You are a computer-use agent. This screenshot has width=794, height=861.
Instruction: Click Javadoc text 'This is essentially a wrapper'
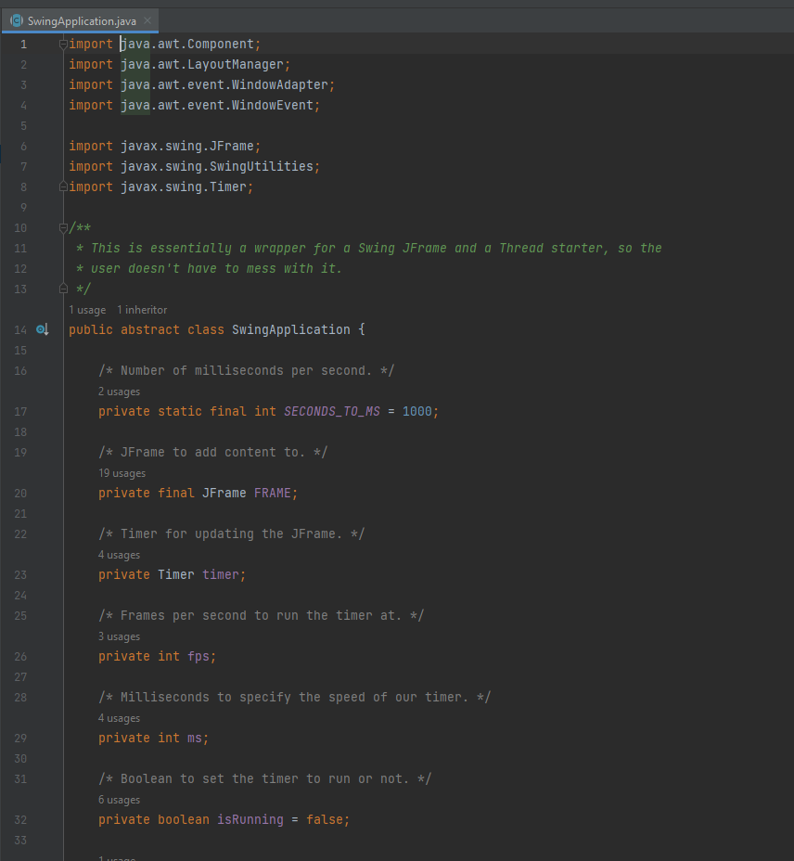pyautogui.click(x=198, y=249)
